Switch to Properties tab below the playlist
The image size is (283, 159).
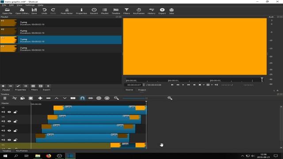[20, 90]
